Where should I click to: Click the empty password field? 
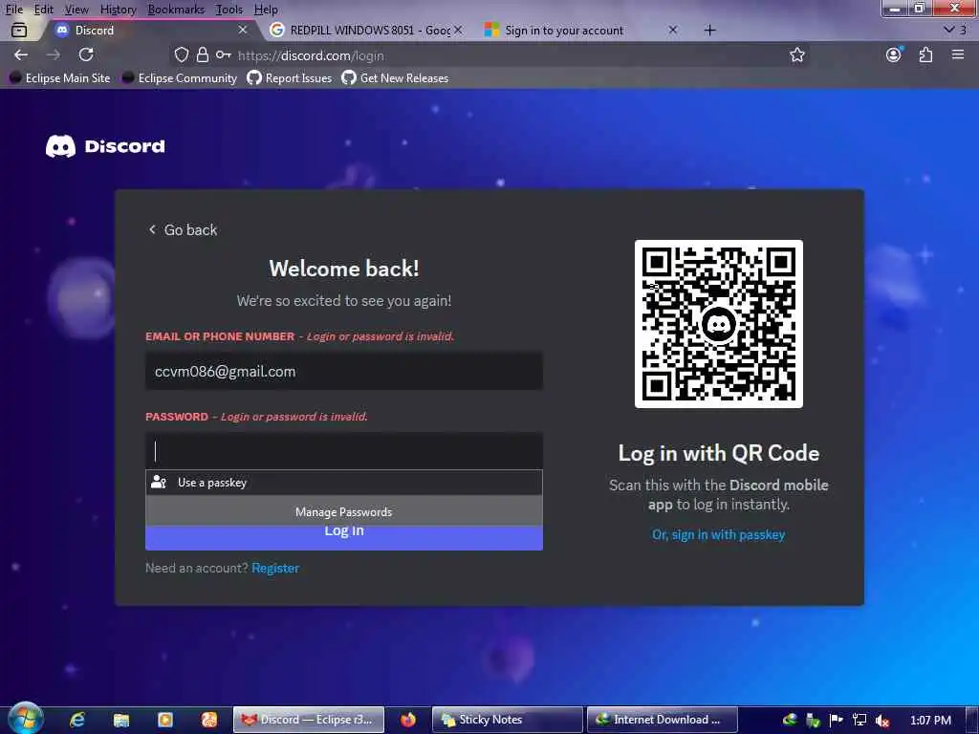click(344, 451)
